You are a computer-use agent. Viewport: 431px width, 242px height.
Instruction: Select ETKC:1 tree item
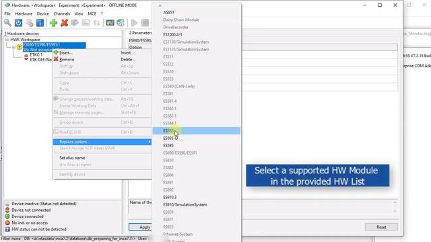(36, 55)
